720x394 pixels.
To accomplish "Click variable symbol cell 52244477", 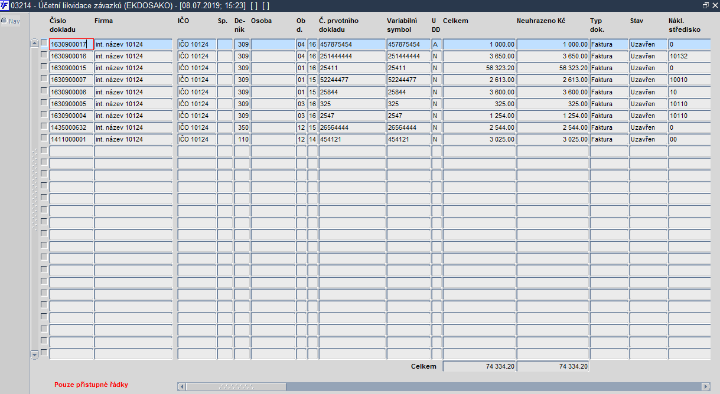I will click(x=409, y=80).
